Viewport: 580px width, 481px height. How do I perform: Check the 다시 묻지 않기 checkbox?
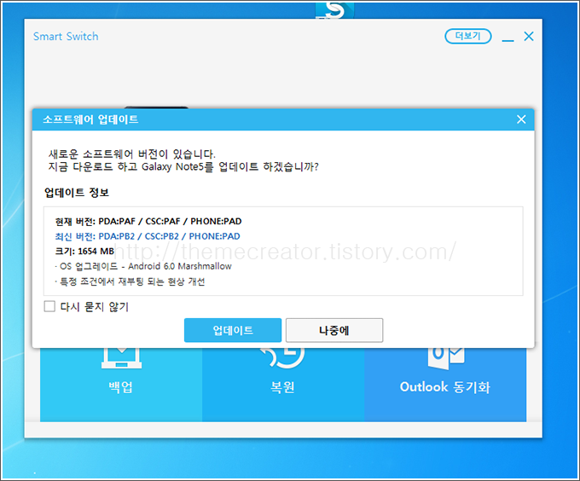(49, 306)
